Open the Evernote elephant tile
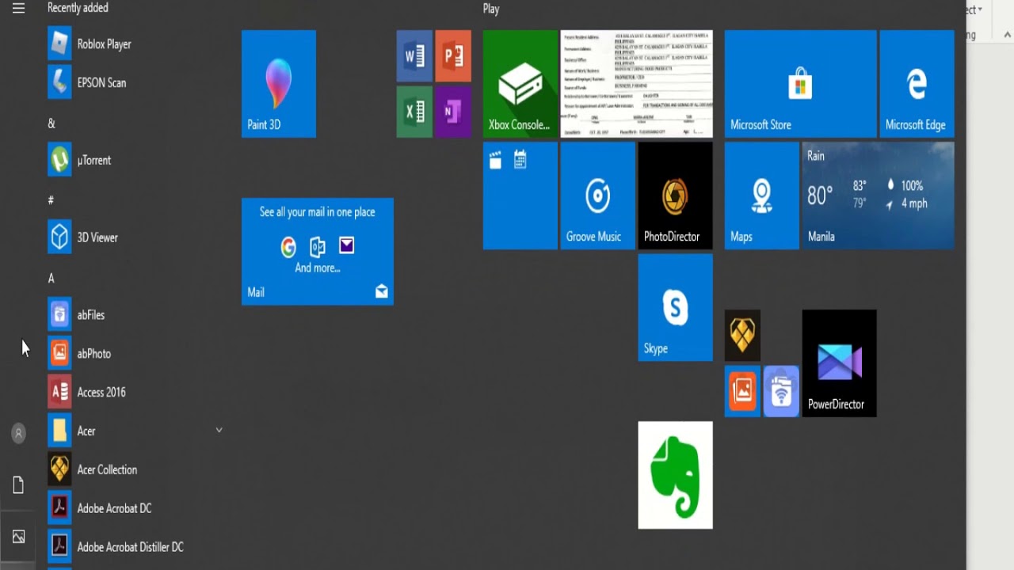Viewport: 1014px width, 570px height. (676, 475)
